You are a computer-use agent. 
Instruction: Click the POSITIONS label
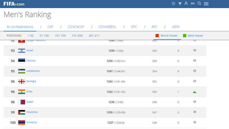click(14, 36)
